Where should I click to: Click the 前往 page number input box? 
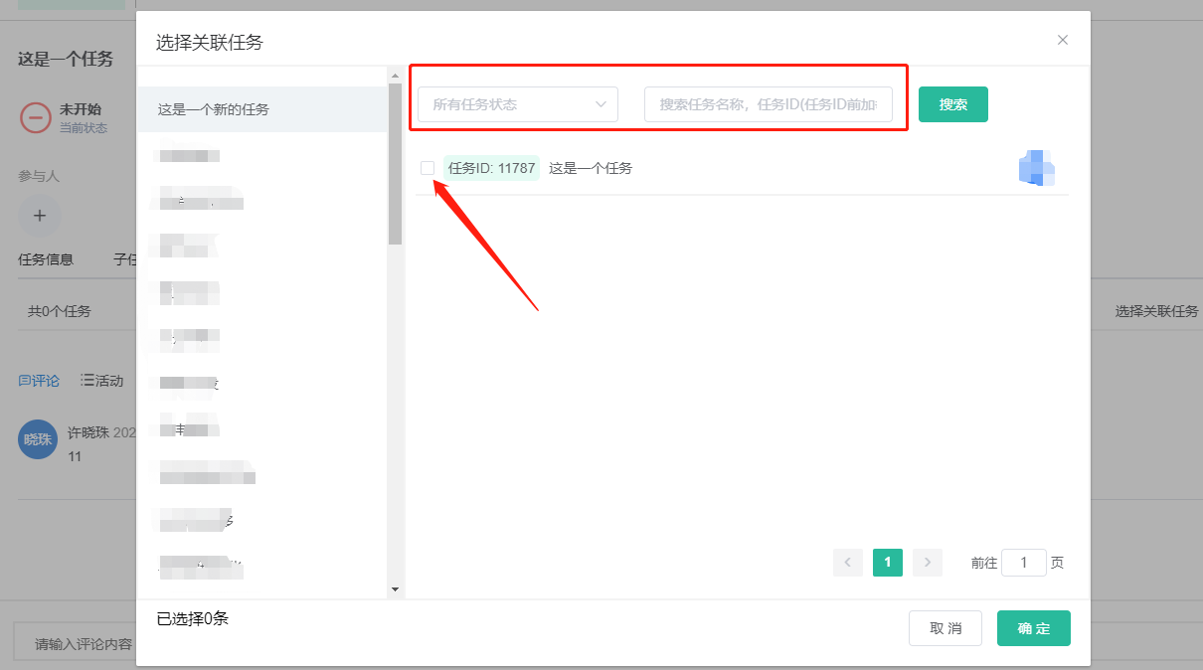click(x=1024, y=563)
